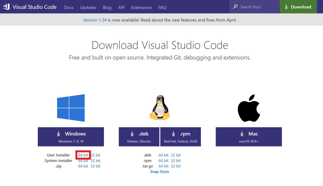Open the Snap Store link
This screenshot has width=323, height=186.
160,172
